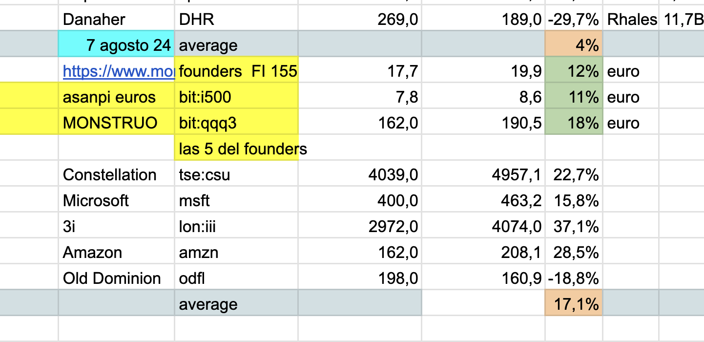
Task: Click the 2972,0 value cell
Action: [360, 226]
